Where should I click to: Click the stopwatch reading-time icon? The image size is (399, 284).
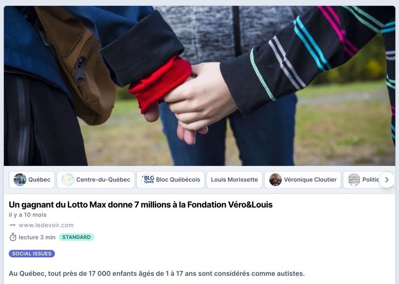coord(13,237)
